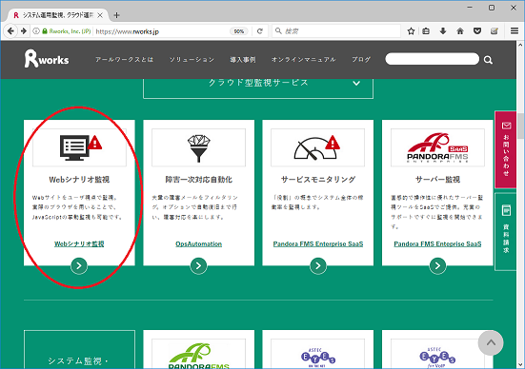Click the funnel icon for 障害一次対応自動化

pyautogui.click(x=198, y=148)
